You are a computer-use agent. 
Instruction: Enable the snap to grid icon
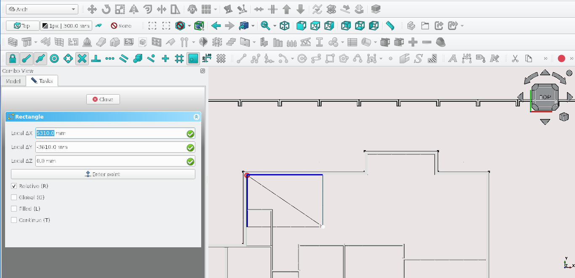179,58
